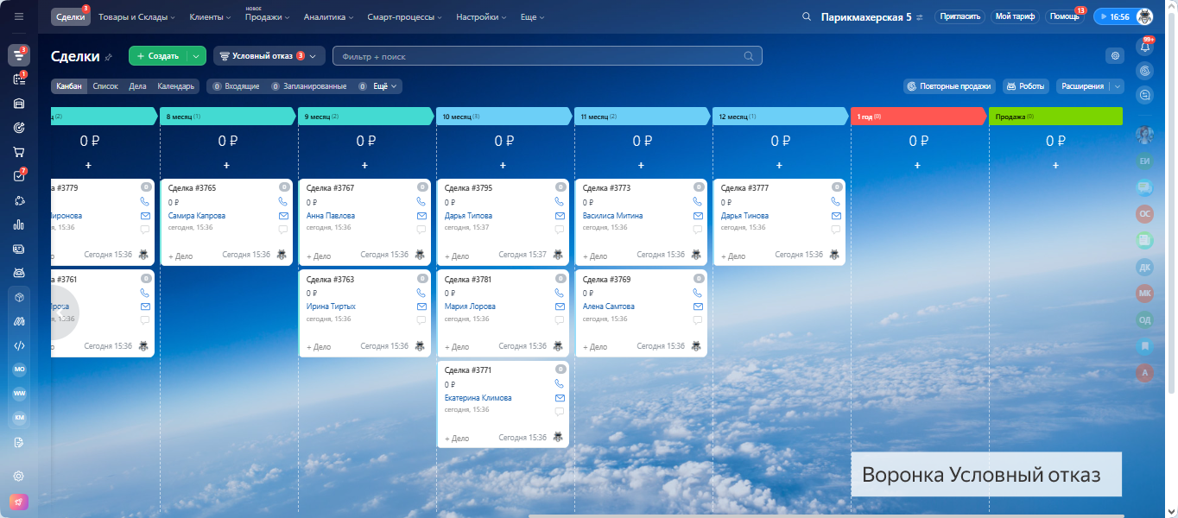This screenshot has width=1178, height=518.
Task: Click the green Продажа stage header
Action: pos(1055,116)
